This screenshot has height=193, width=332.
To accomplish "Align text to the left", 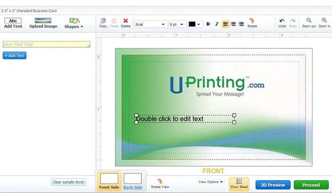I will [x=226, y=24].
